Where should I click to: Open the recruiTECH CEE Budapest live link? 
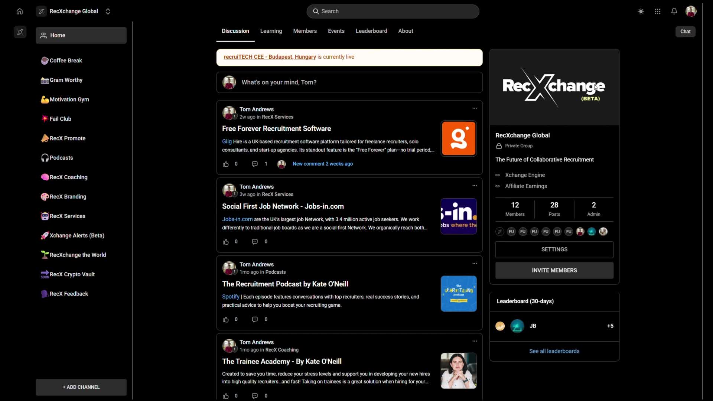270,57
